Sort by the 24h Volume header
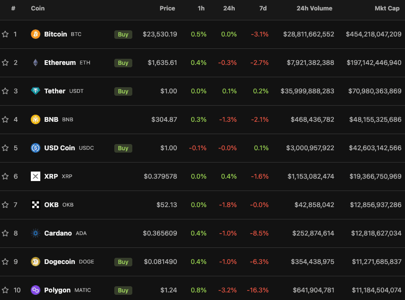405x300 pixels. [314, 8]
